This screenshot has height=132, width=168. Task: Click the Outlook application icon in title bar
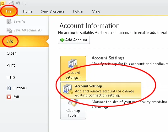point(3,3)
